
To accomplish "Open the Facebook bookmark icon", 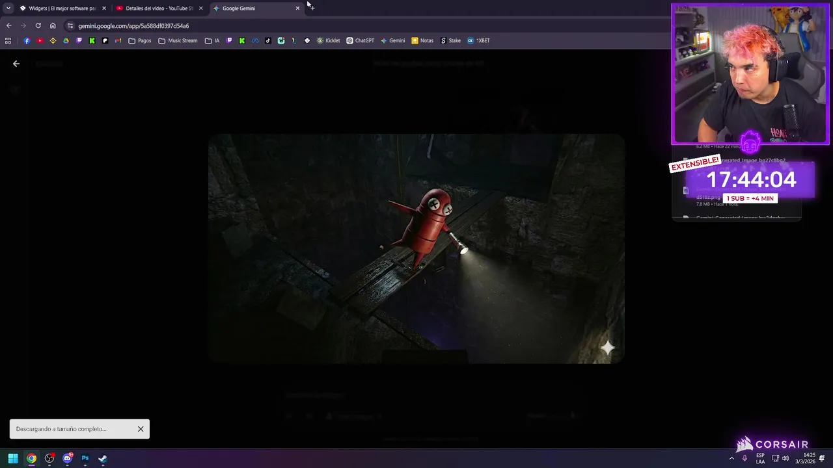I will point(27,40).
